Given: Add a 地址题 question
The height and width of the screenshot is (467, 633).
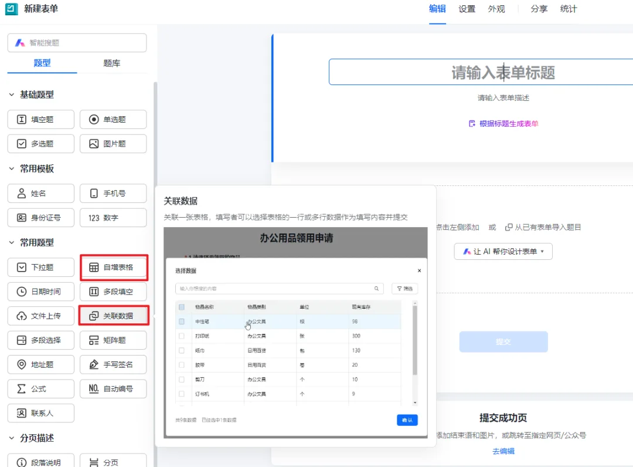Looking at the screenshot, I should [x=41, y=364].
